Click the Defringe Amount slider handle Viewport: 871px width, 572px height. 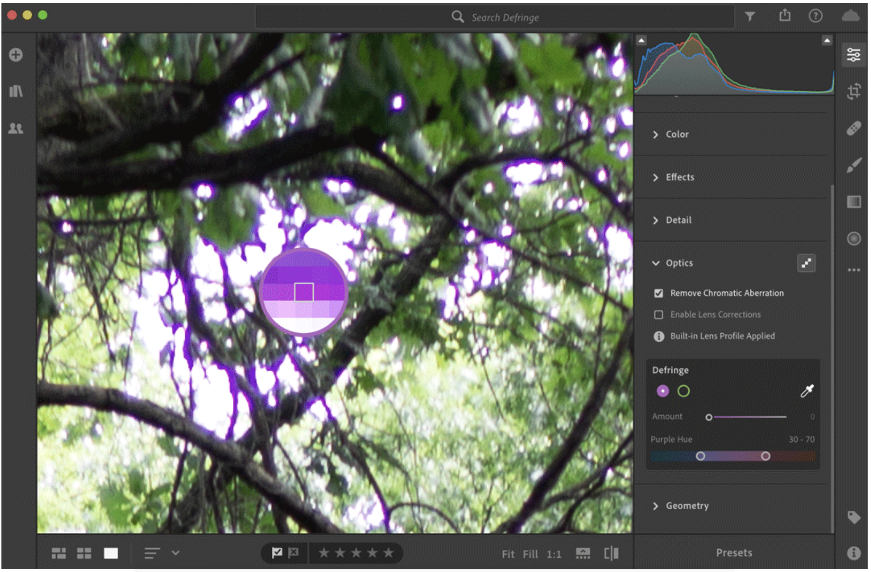click(709, 417)
